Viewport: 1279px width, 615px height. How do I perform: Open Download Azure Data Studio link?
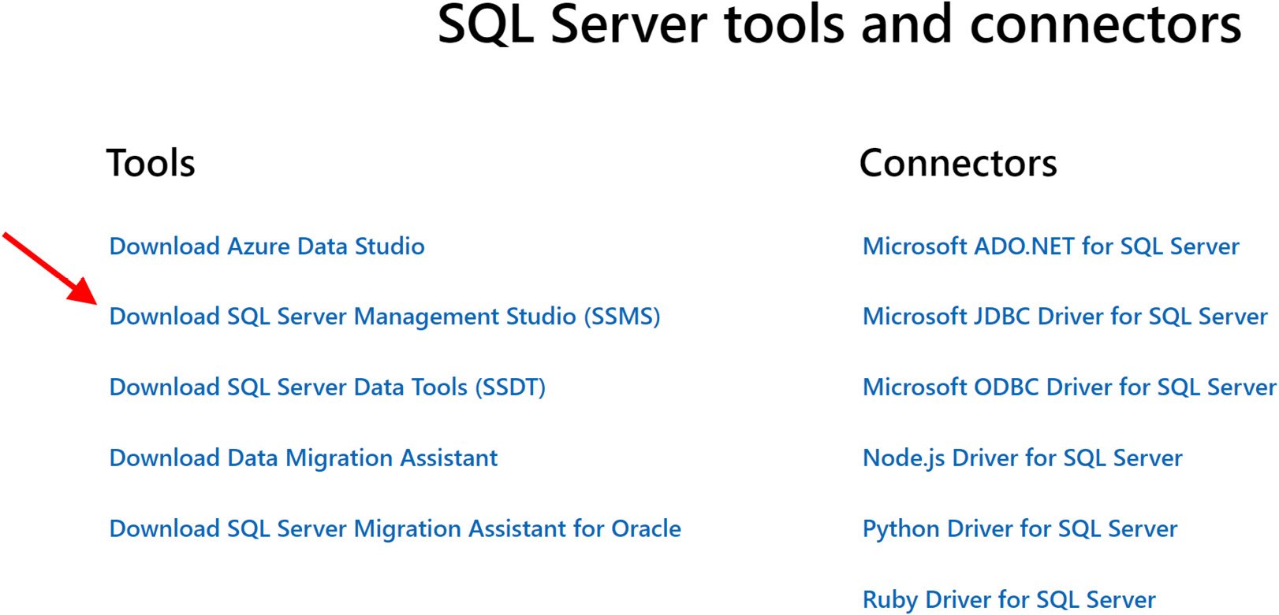[x=267, y=246]
